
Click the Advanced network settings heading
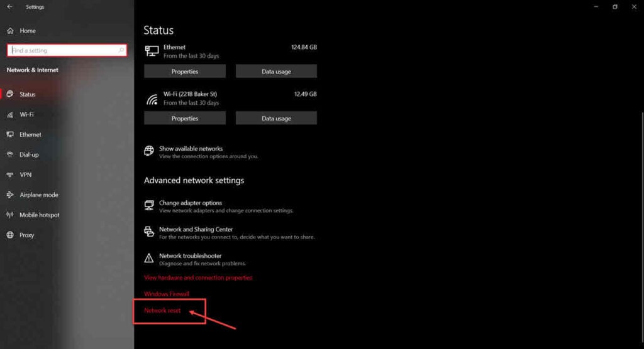coord(194,180)
